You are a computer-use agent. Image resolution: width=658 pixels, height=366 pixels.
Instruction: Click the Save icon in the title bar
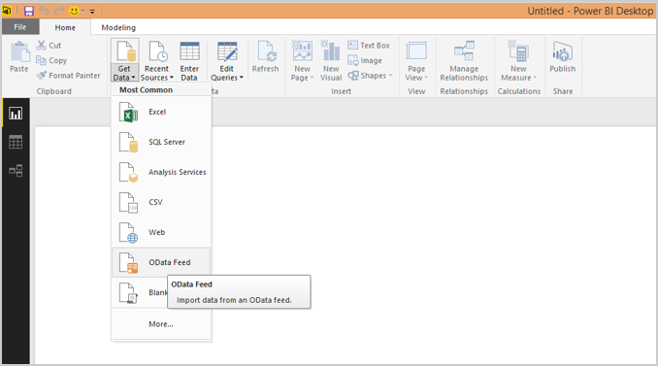tap(28, 11)
